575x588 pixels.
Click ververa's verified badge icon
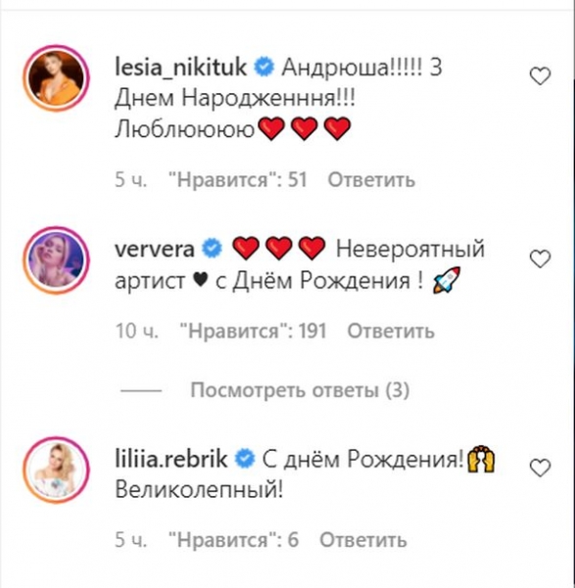click(213, 249)
